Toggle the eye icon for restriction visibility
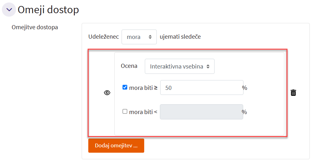 click(107, 93)
